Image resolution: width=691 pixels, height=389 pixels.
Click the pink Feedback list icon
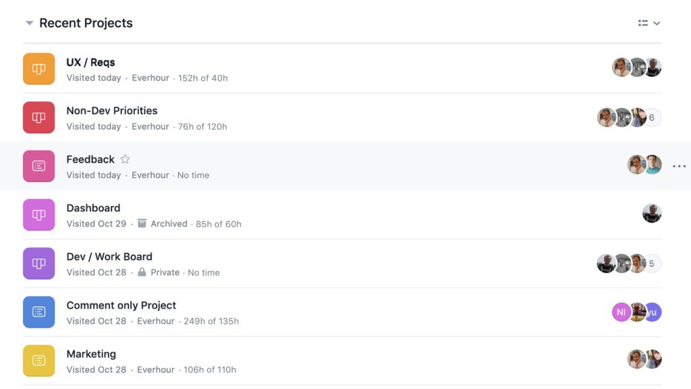click(x=38, y=166)
